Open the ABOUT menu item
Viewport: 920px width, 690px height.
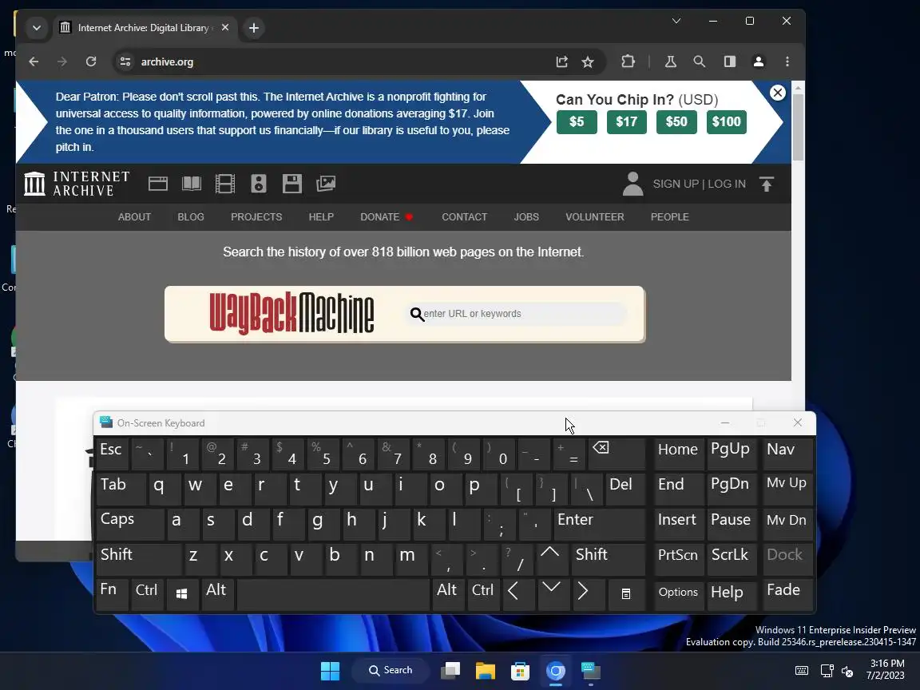coord(134,217)
